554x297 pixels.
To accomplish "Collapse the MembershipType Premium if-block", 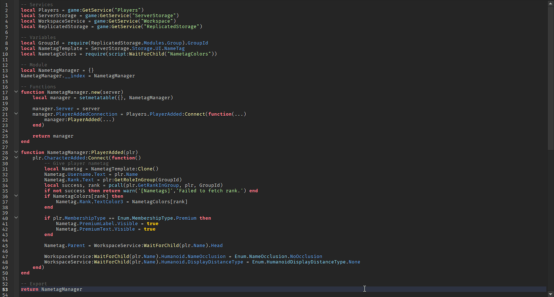I will coord(16,218).
